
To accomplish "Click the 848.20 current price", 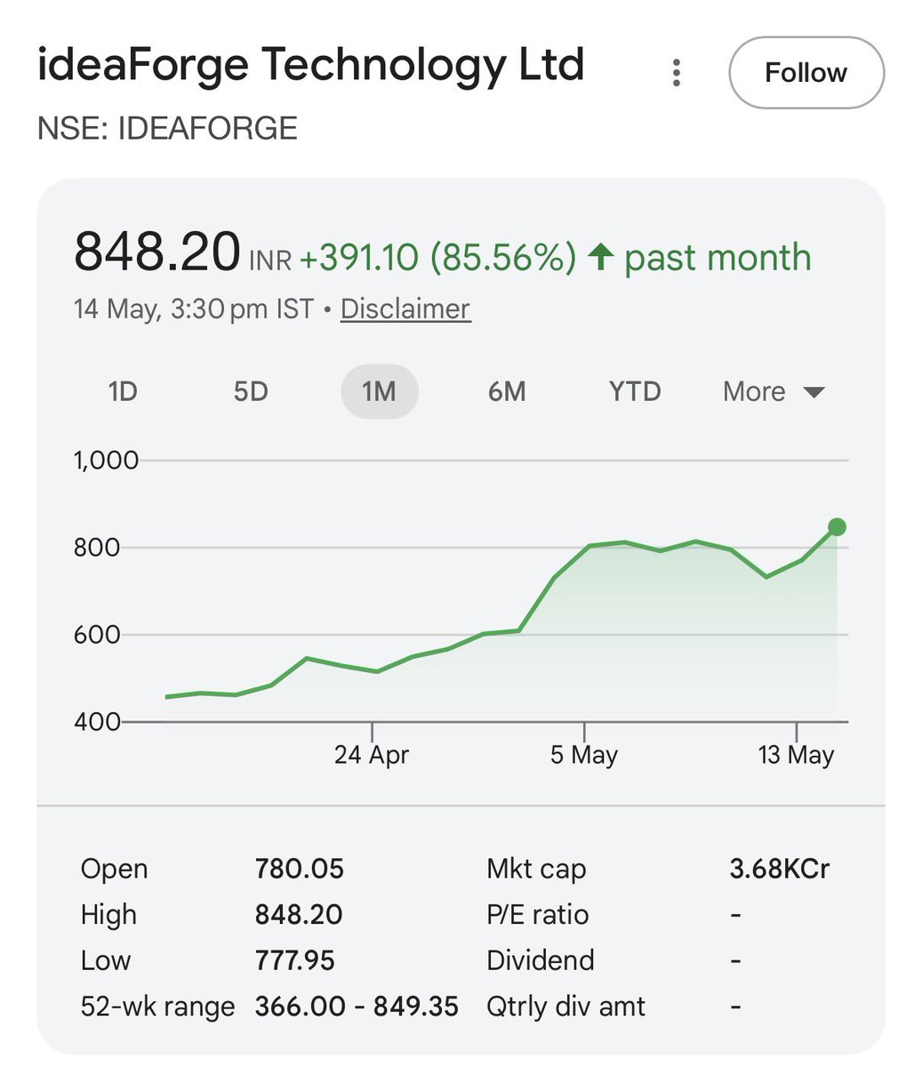I will [x=157, y=252].
